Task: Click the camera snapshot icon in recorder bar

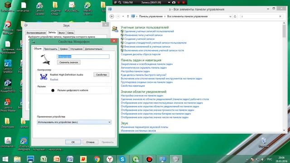Action: point(174,2)
